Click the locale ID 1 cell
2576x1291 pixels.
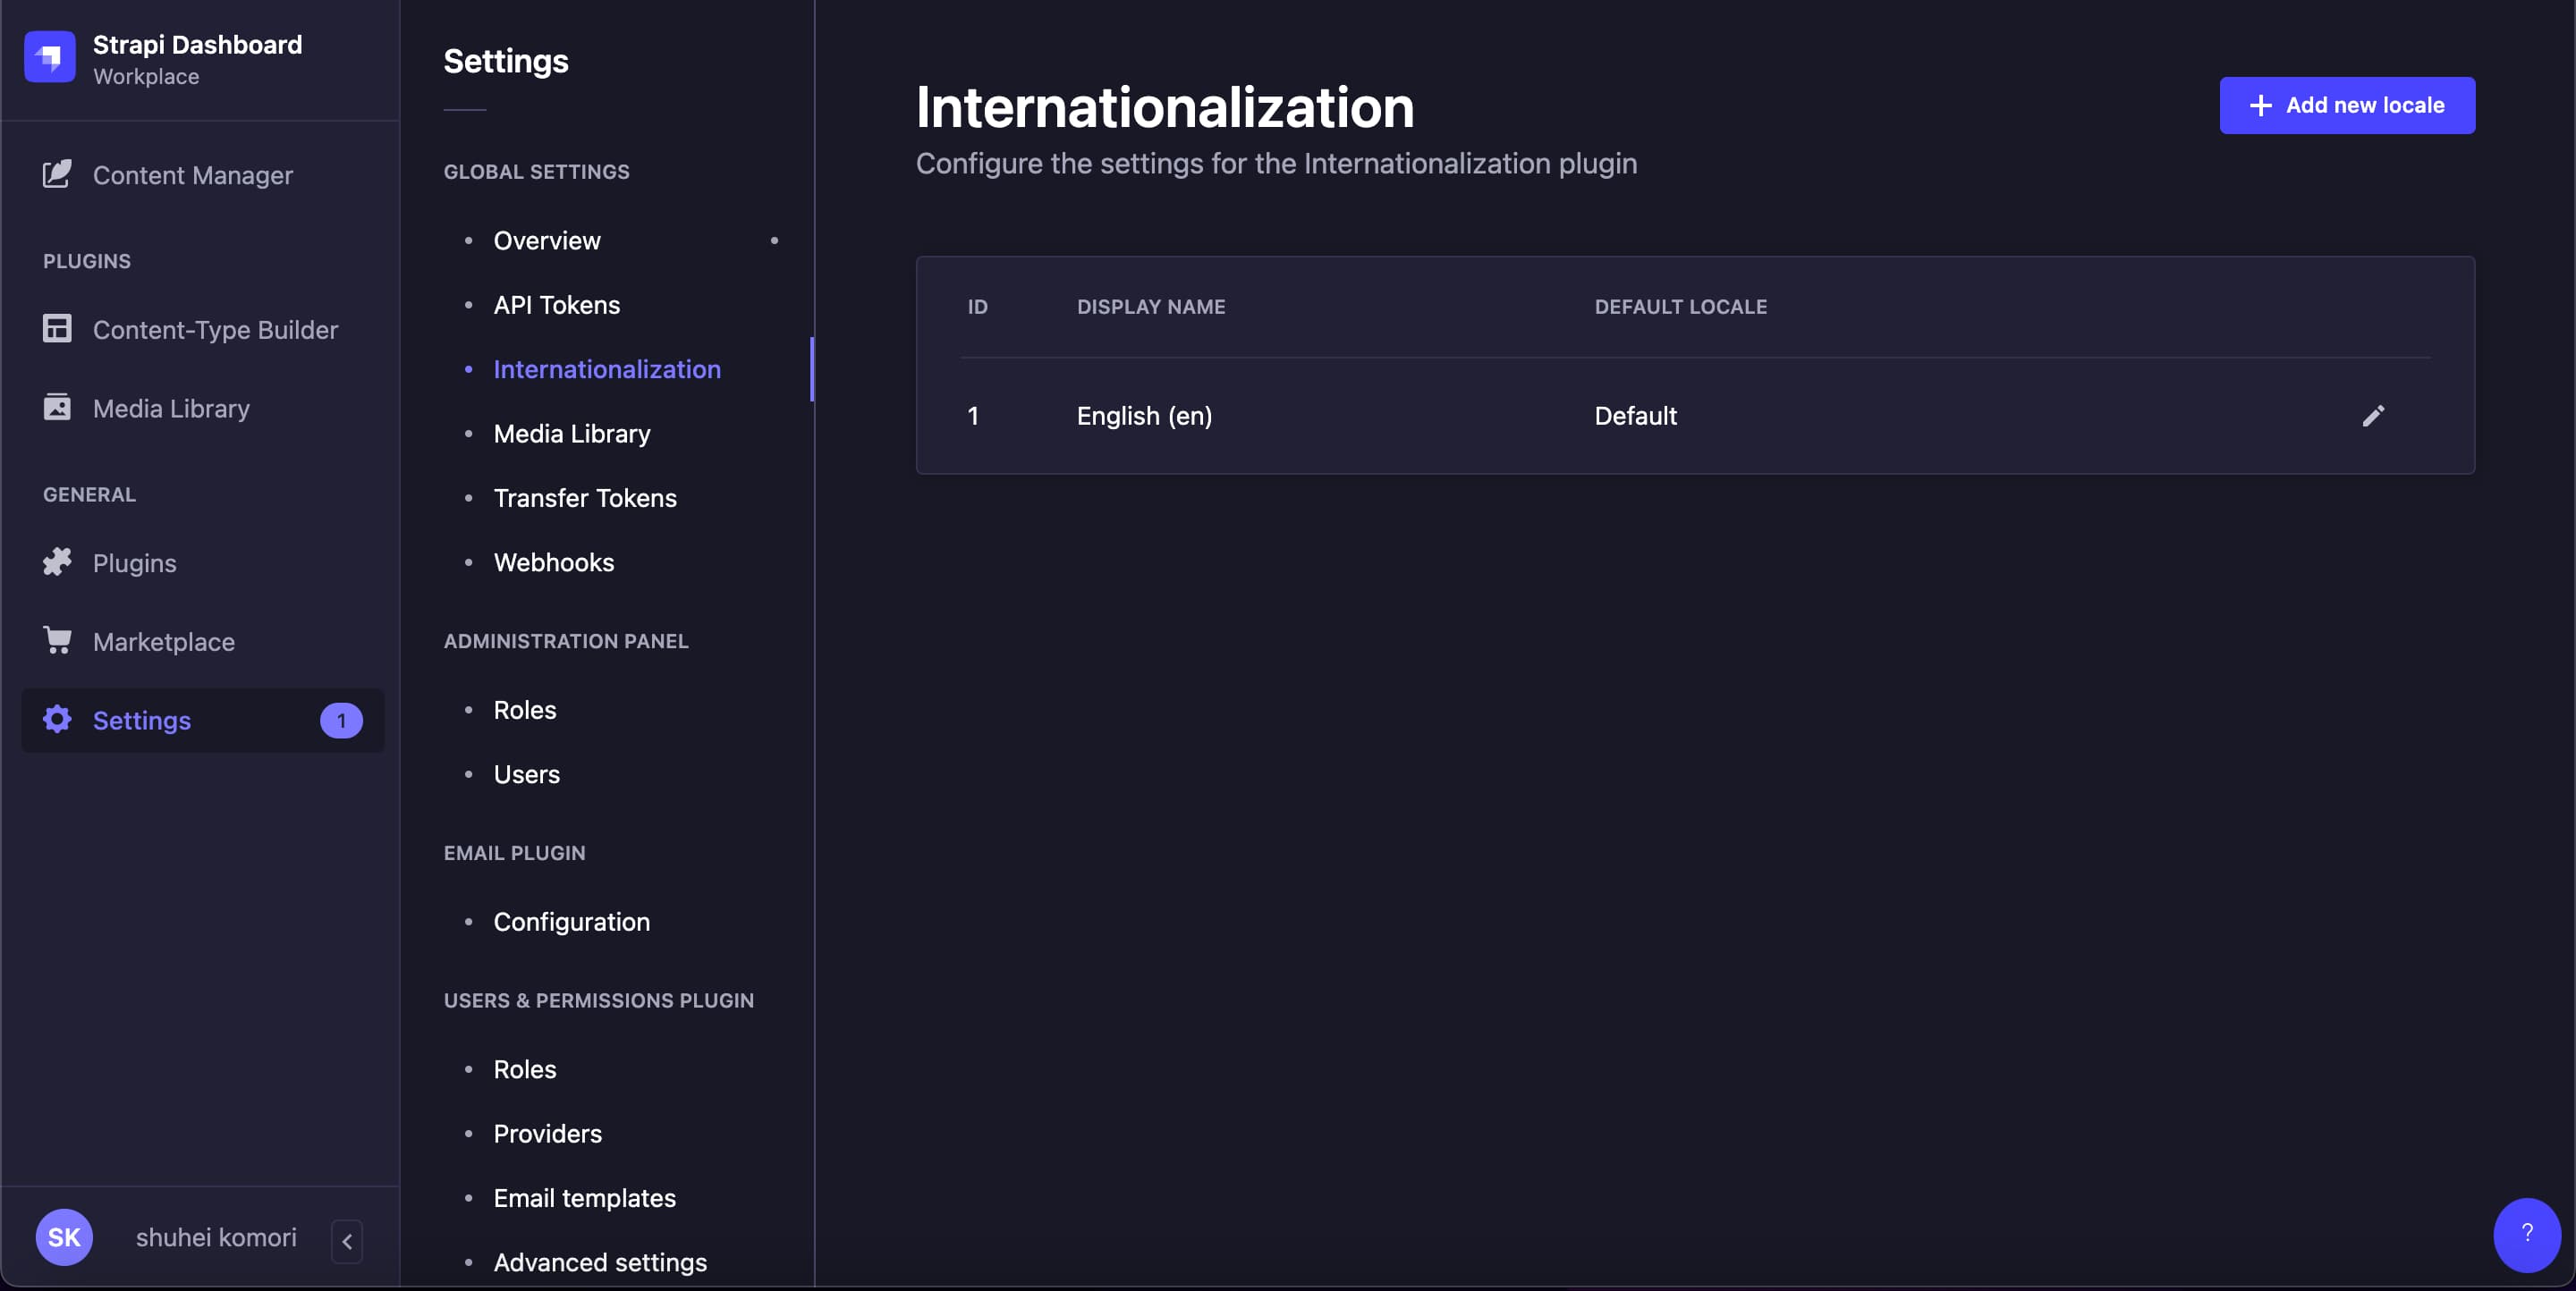(973, 416)
